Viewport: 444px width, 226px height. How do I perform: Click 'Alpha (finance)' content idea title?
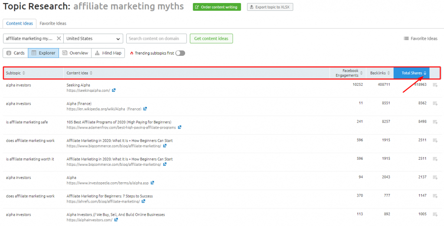(79, 103)
